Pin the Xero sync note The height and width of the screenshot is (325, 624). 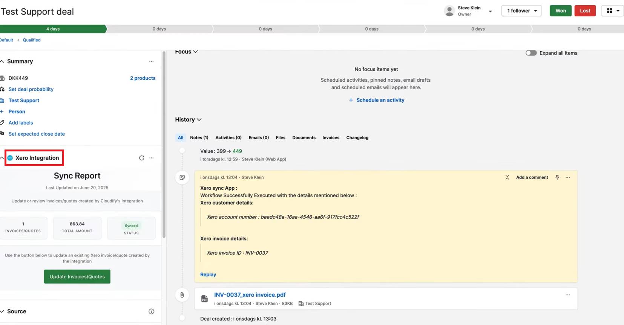pos(557,177)
